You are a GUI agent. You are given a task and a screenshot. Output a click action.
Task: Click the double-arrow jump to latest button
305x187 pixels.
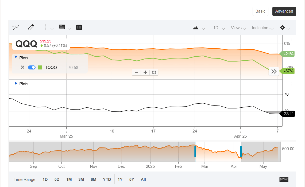(x=274, y=72)
